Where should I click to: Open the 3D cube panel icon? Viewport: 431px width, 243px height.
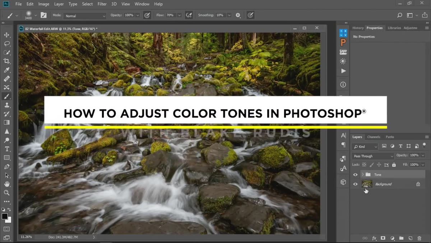click(x=343, y=182)
